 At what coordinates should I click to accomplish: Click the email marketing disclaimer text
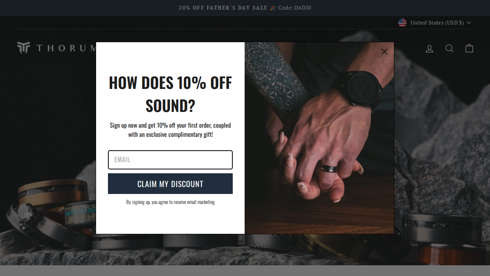tap(170, 202)
